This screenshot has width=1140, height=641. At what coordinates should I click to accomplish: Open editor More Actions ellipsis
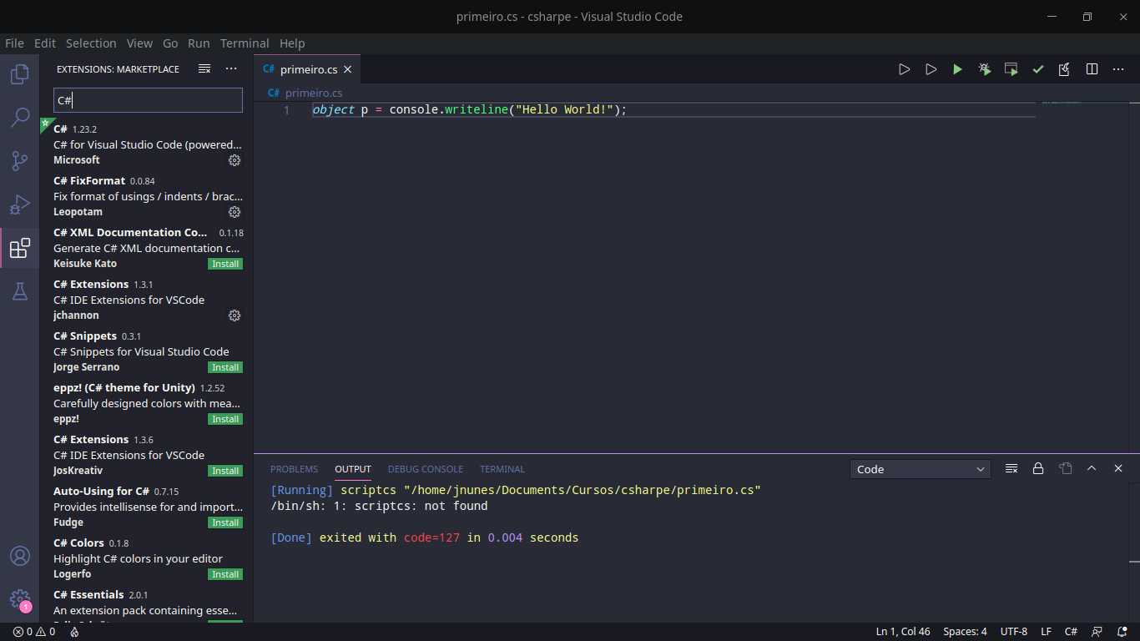coord(1118,69)
